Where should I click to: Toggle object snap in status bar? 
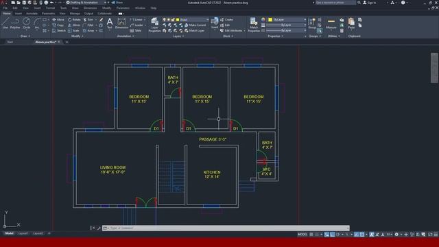(x=362, y=235)
